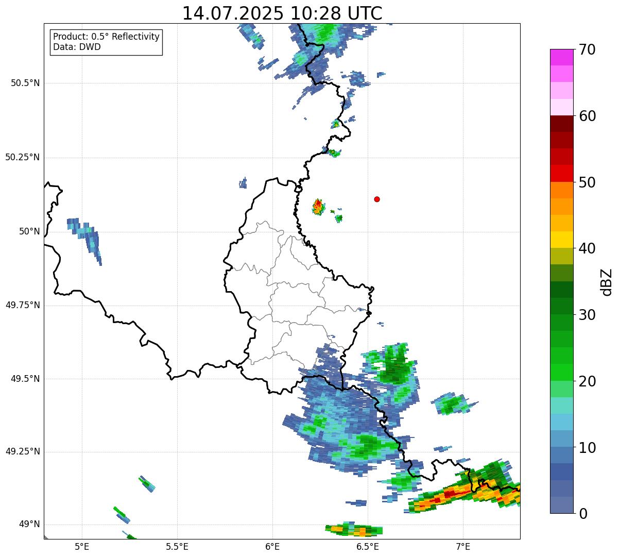This screenshot has width=619, height=557.
Task: Click the red location marker dot
Action: click(x=377, y=199)
